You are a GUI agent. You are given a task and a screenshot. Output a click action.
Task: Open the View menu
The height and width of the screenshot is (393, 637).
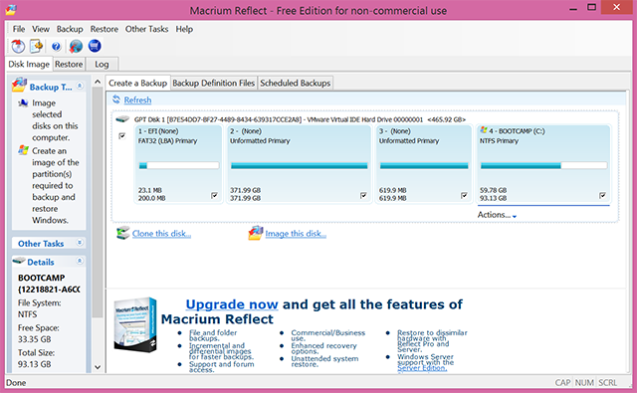pyautogui.click(x=41, y=29)
